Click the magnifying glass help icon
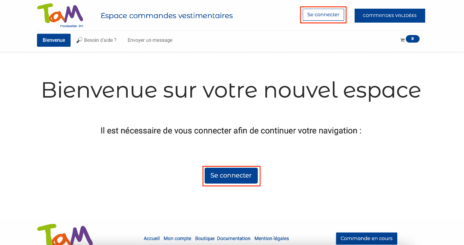This screenshot has height=245, width=464. 79,40
